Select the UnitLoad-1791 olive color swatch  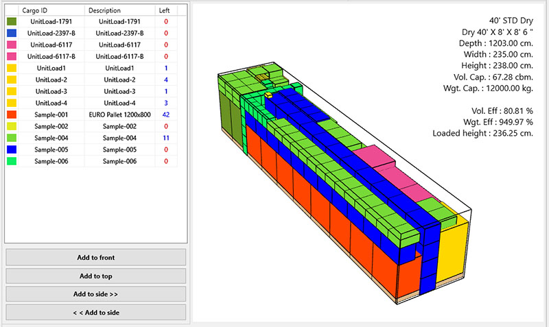coord(12,21)
